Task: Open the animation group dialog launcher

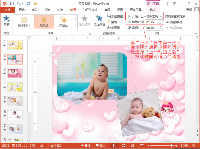Action: (x=90, y=34)
